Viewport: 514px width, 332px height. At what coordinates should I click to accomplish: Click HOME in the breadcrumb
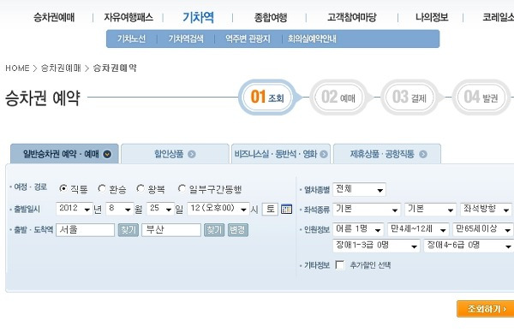pos(17,68)
